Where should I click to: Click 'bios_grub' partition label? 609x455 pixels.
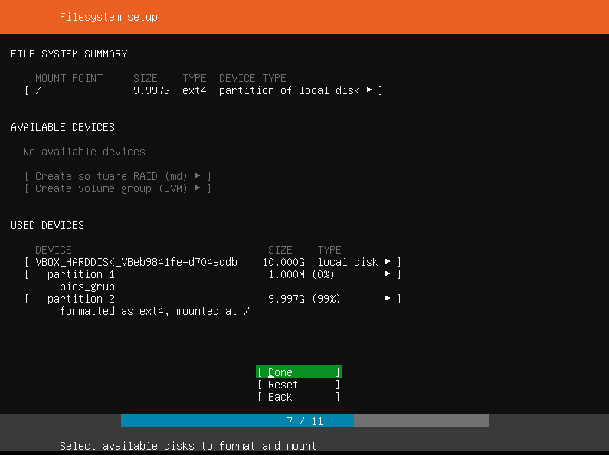(x=87, y=287)
